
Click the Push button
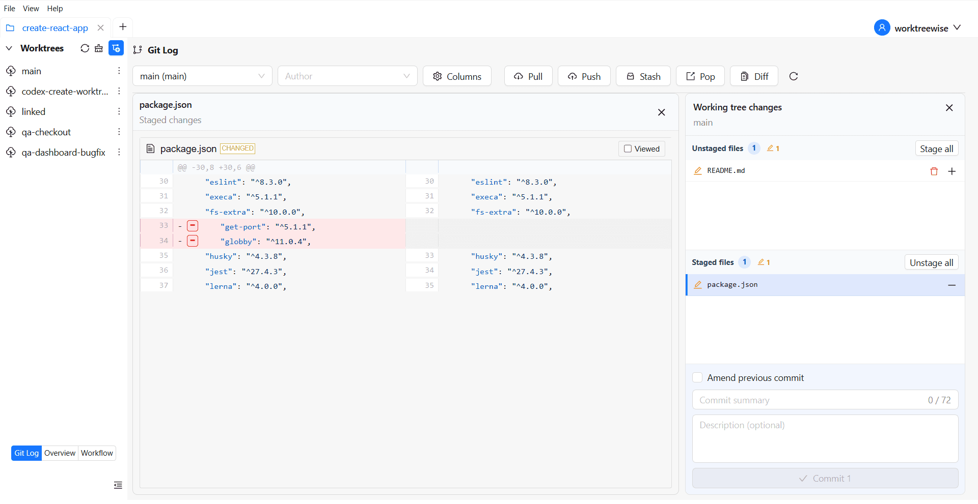click(584, 76)
